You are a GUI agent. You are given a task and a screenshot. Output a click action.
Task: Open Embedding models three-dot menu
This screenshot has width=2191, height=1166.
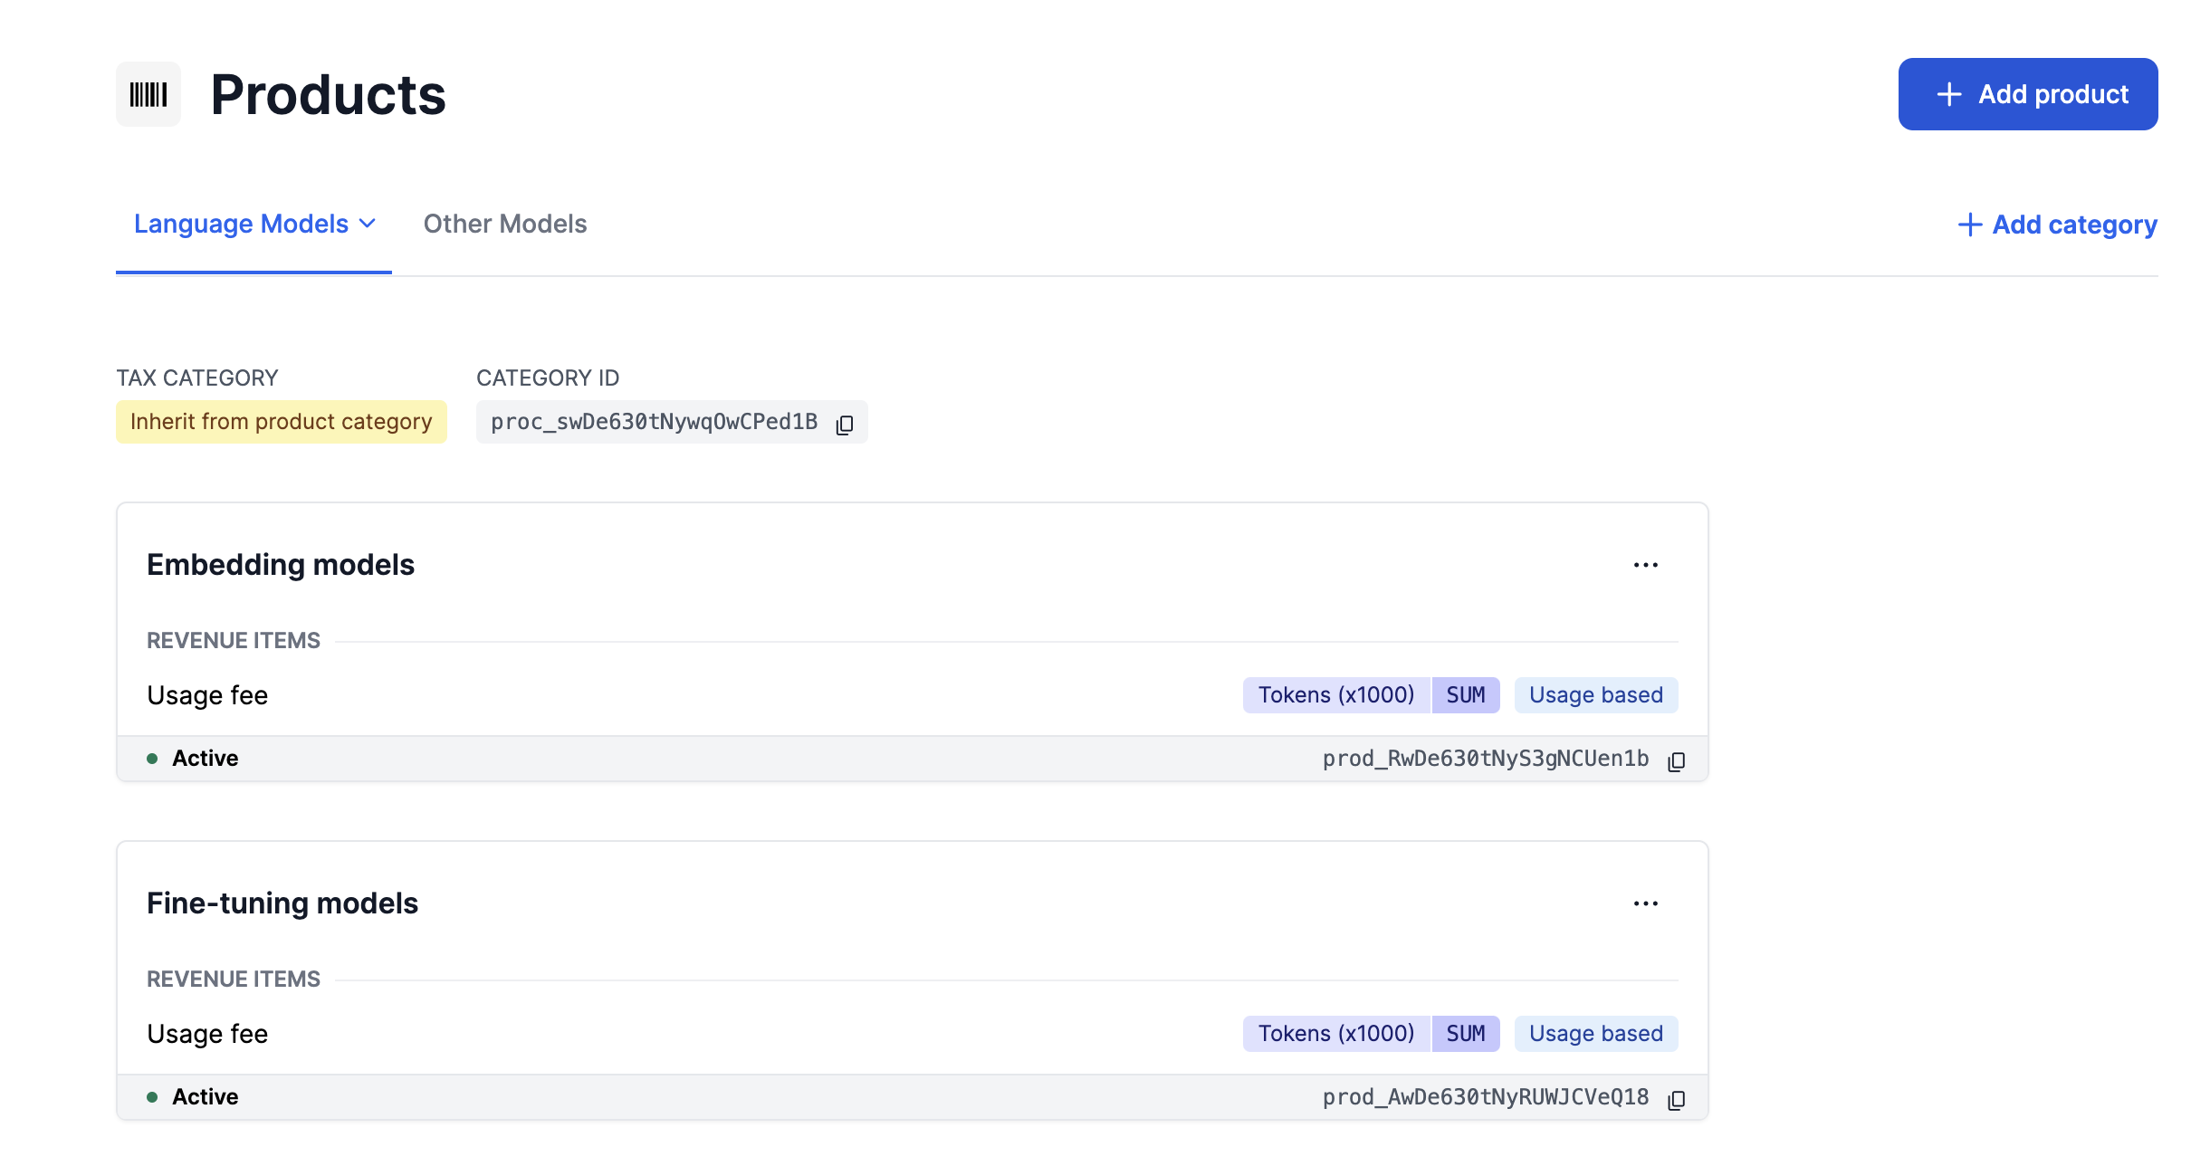tap(1645, 565)
